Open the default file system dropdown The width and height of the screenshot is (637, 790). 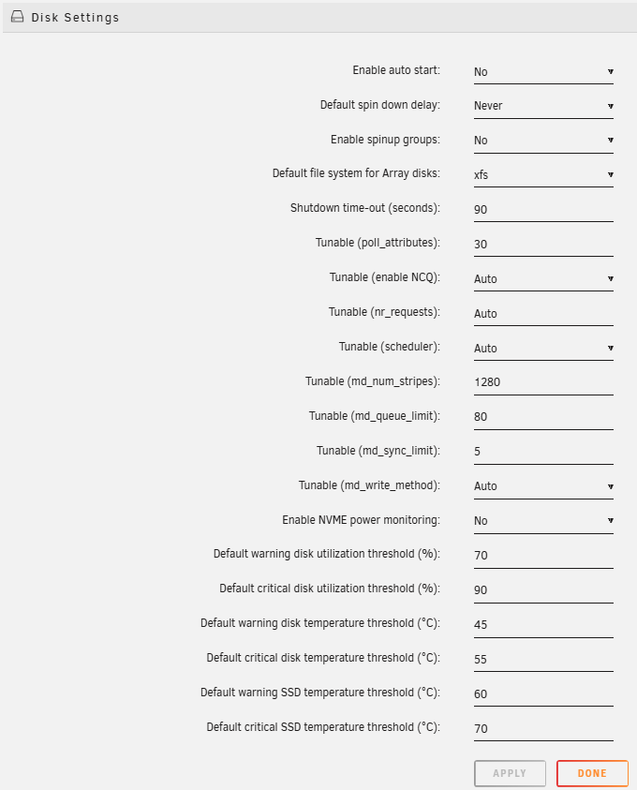coord(543,174)
